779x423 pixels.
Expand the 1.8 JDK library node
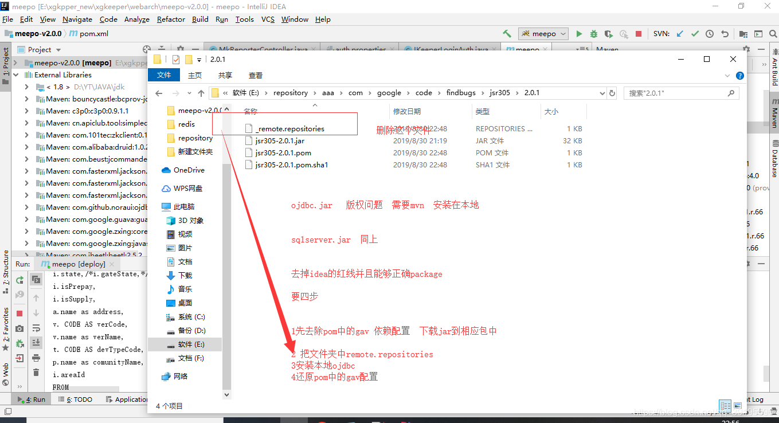[26, 87]
